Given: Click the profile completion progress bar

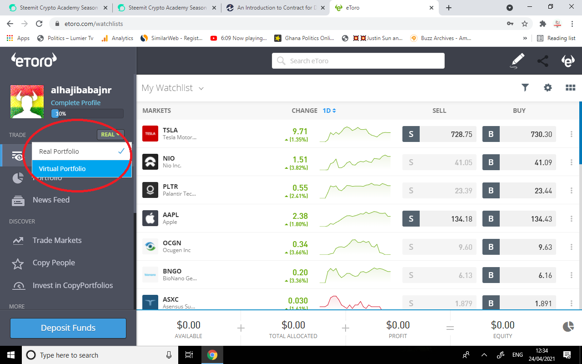Looking at the screenshot, I should 87,114.
